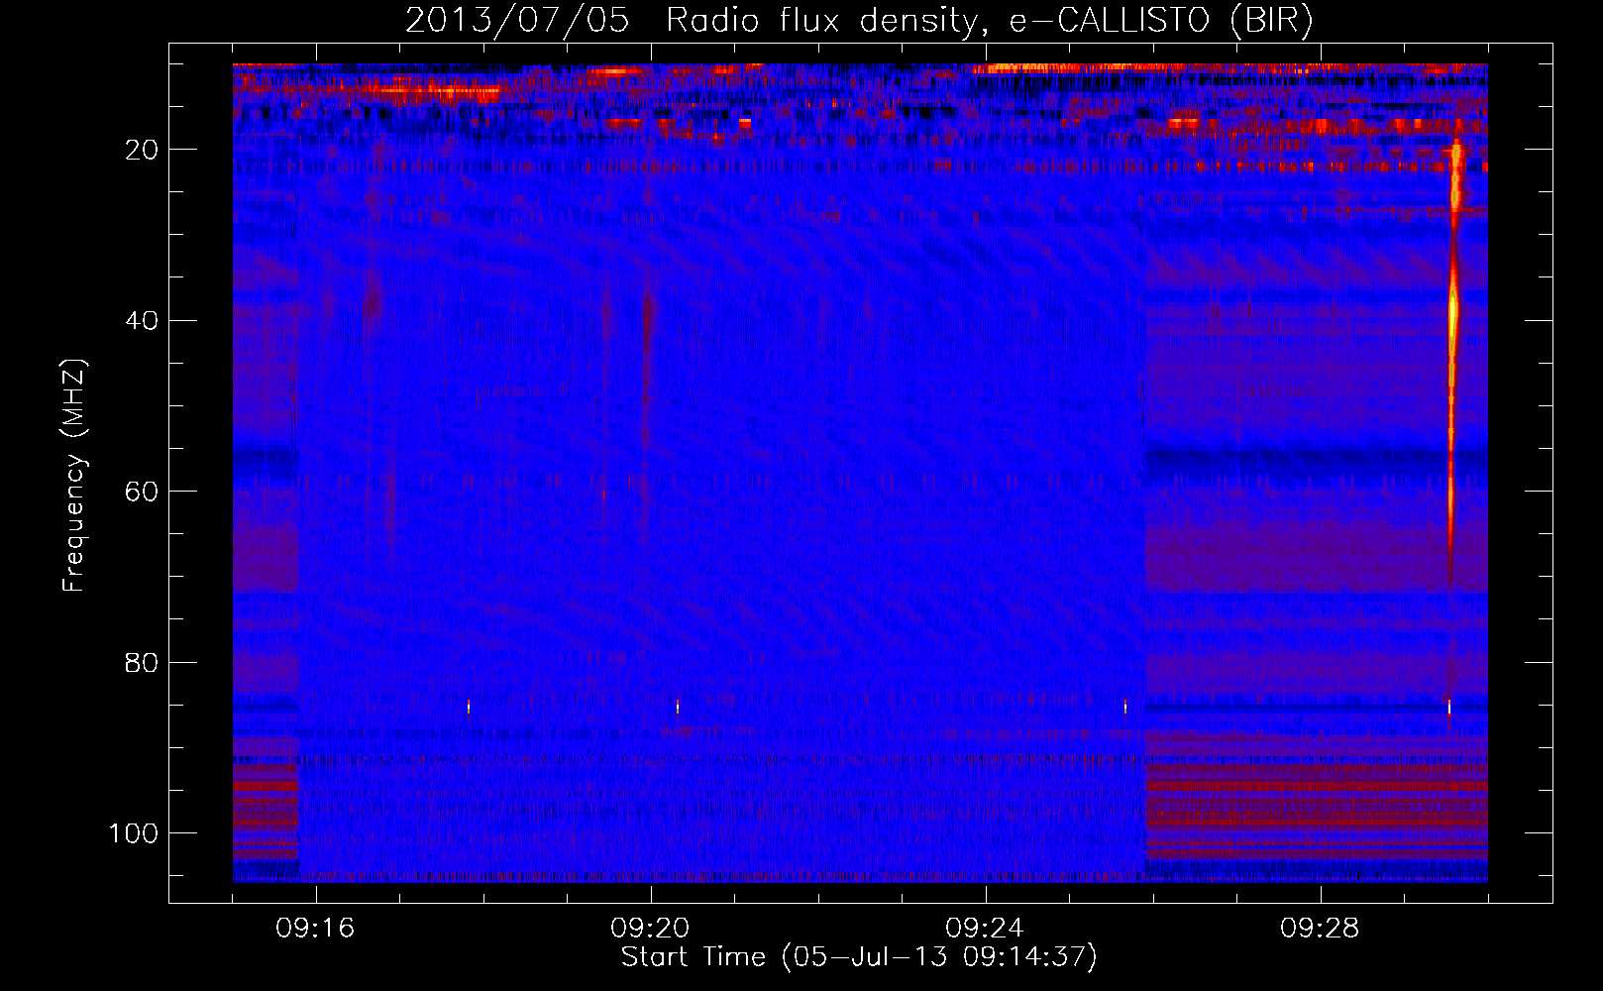This screenshot has width=1603, height=991.
Task: Select the 09:20 time tick label
Action: [x=650, y=929]
